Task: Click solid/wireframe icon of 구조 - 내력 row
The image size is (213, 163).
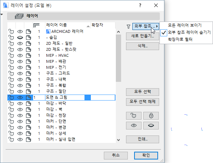Action: (29, 79)
